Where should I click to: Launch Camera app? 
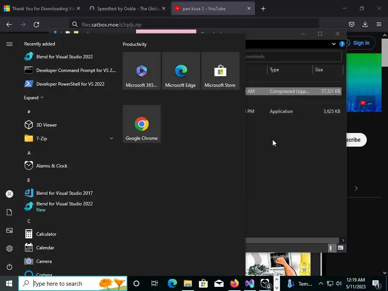70,261
